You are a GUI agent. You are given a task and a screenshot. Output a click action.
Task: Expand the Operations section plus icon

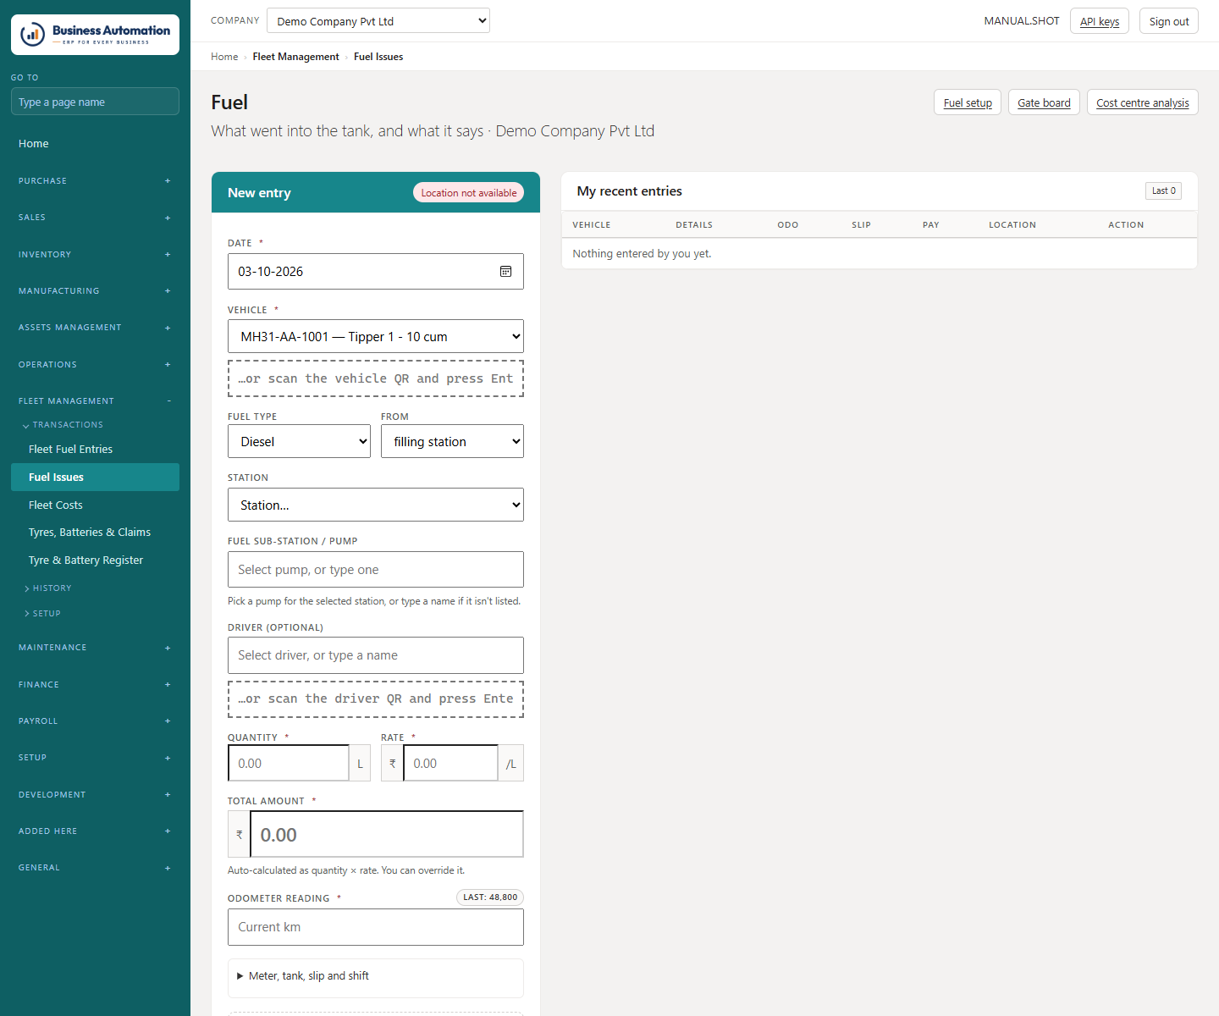[168, 365]
